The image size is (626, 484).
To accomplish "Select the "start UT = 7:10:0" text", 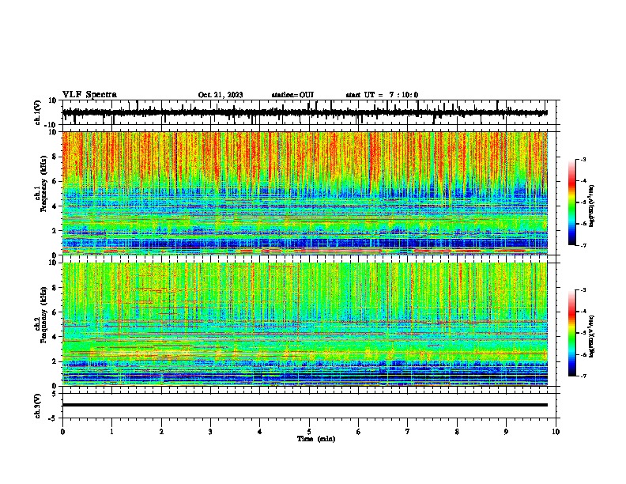I will click(382, 95).
